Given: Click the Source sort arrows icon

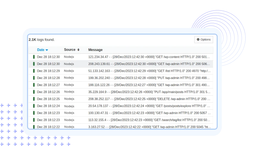Looking at the screenshot, I should 78,50.
